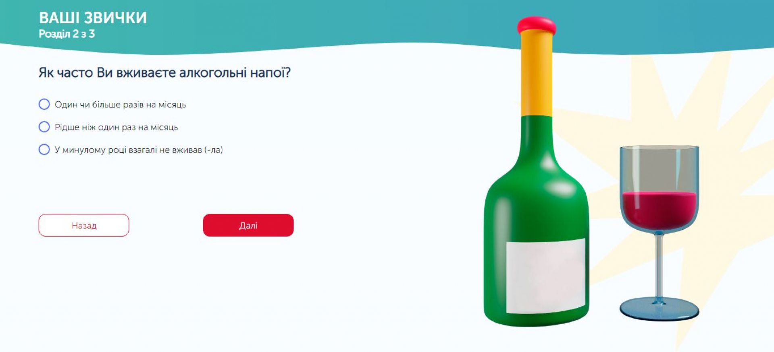Image resolution: width=774 pixels, height=352 pixels.
Task: Click the 'ВАШІ ЗВИЧКИ' heading
Action: tap(93, 18)
